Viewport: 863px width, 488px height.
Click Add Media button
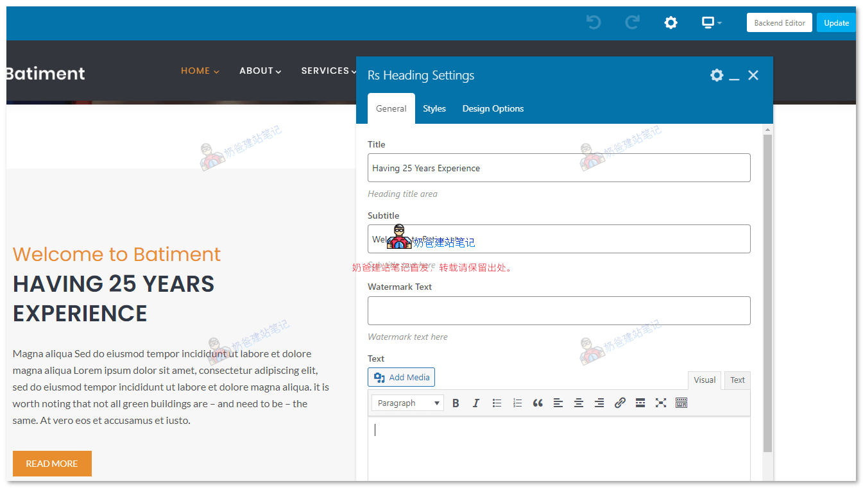pyautogui.click(x=401, y=378)
